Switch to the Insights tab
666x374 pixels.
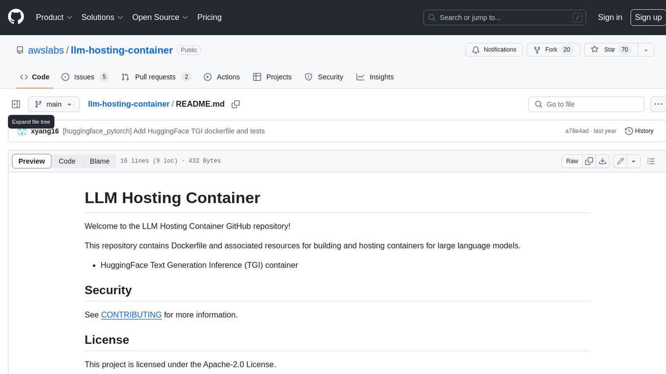click(375, 77)
